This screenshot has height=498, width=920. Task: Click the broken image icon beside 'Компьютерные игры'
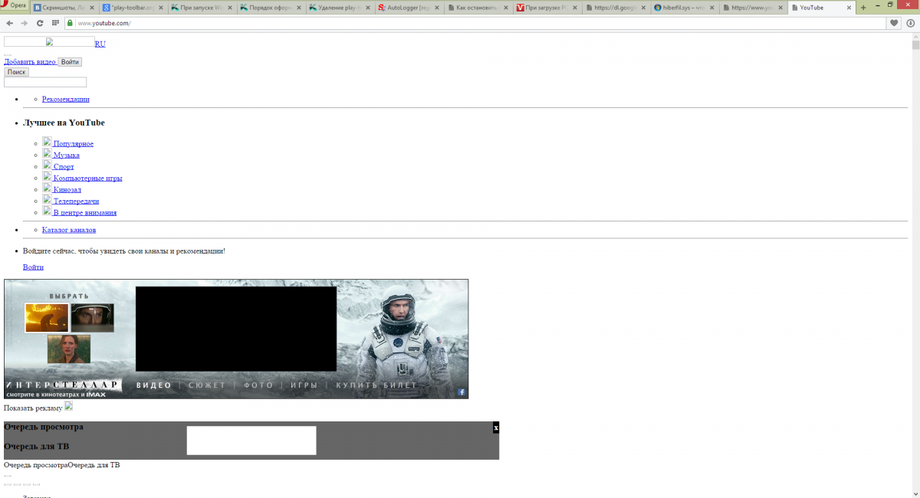[x=47, y=176]
